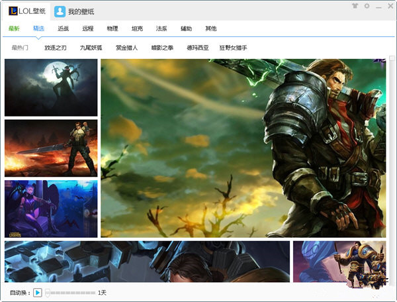Image resolution: width=397 pixels, height=302 pixels.
Task: Start auto-change with the play button
Action: 38,292
